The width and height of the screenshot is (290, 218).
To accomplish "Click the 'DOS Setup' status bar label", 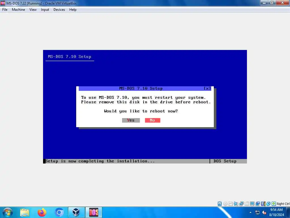I will pyautogui.click(x=225, y=161).
